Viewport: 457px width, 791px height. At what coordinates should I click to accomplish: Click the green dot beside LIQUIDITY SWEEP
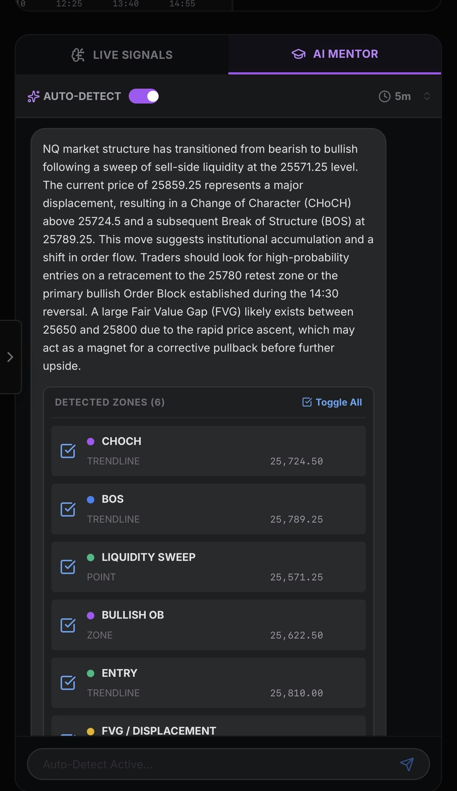[x=91, y=557]
